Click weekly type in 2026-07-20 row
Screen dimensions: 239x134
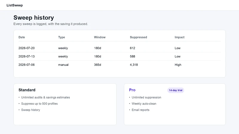pyautogui.click(x=63, y=48)
